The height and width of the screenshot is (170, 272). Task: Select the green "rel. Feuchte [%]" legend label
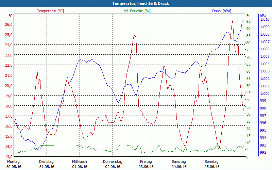coord(137,11)
